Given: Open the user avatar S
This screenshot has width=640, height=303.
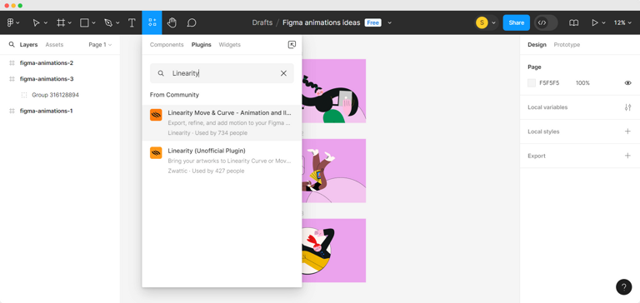Looking at the screenshot, I should click(x=482, y=22).
